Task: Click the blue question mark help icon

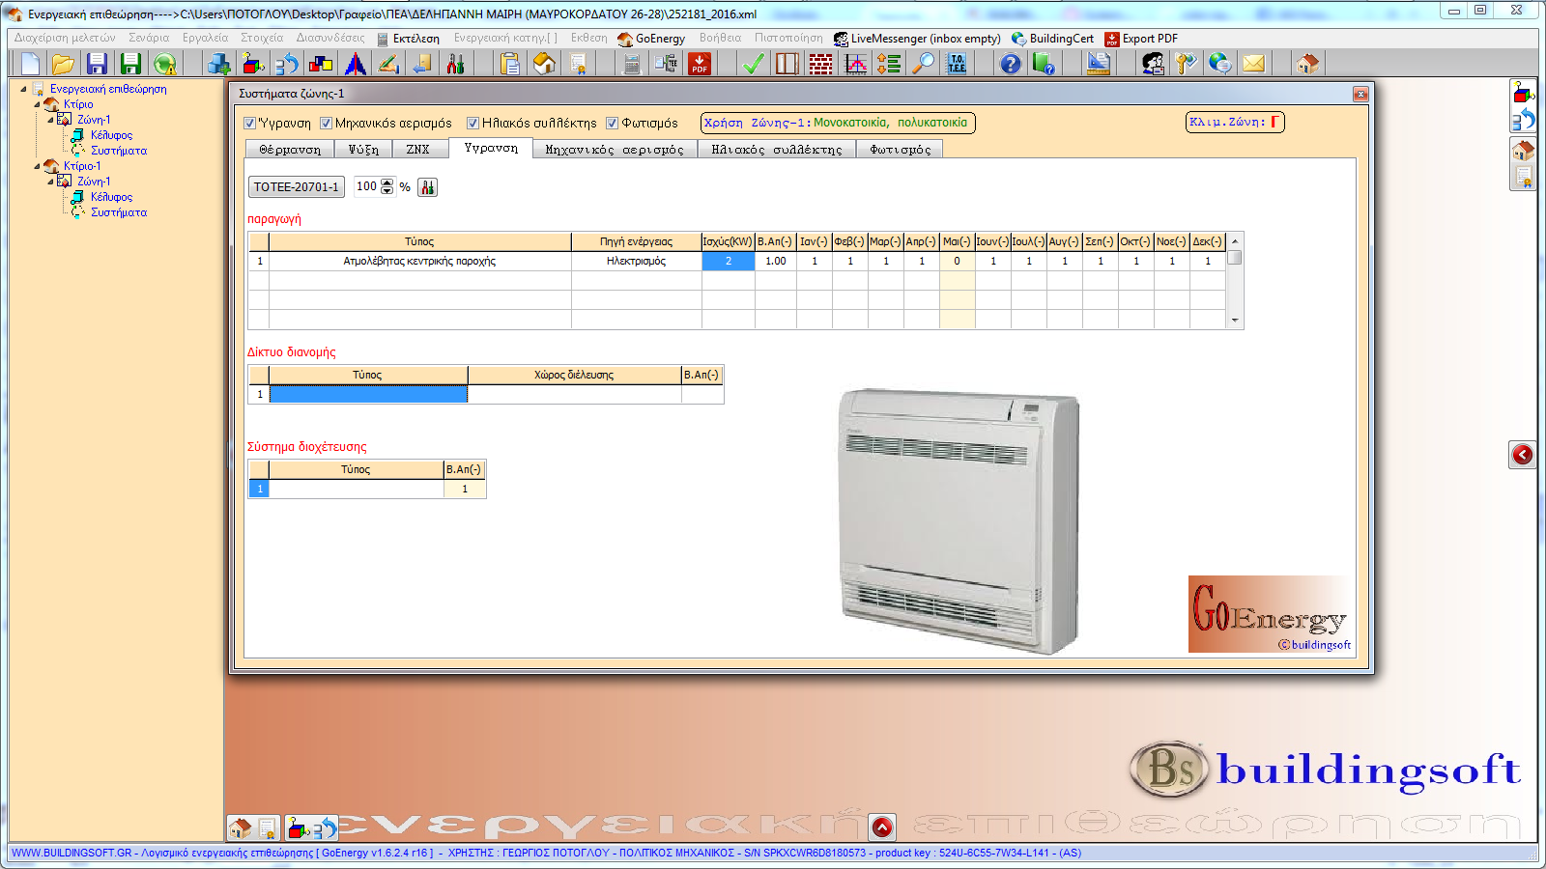Action: 1010,64
